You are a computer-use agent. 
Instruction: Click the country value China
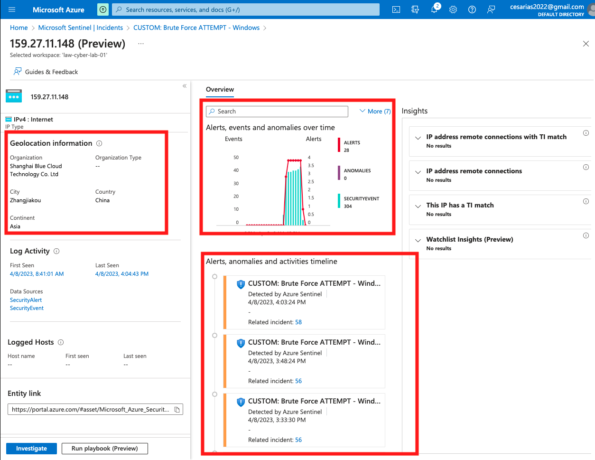click(102, 200)
